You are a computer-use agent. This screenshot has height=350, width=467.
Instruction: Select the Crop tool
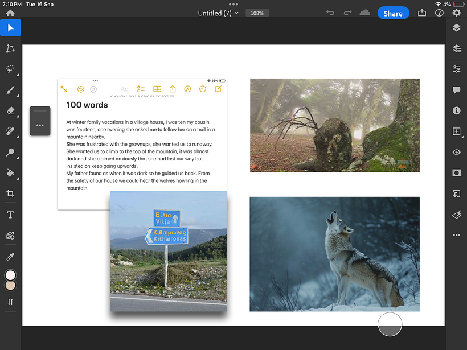coord(10,193)
